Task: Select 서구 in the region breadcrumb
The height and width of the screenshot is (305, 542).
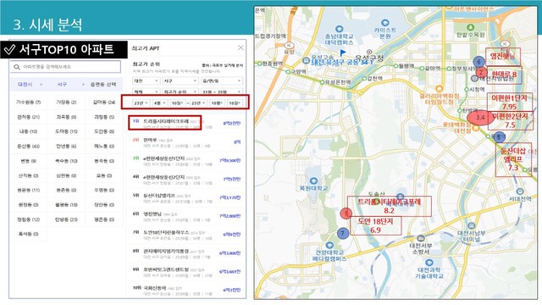Action: [62, 85]
